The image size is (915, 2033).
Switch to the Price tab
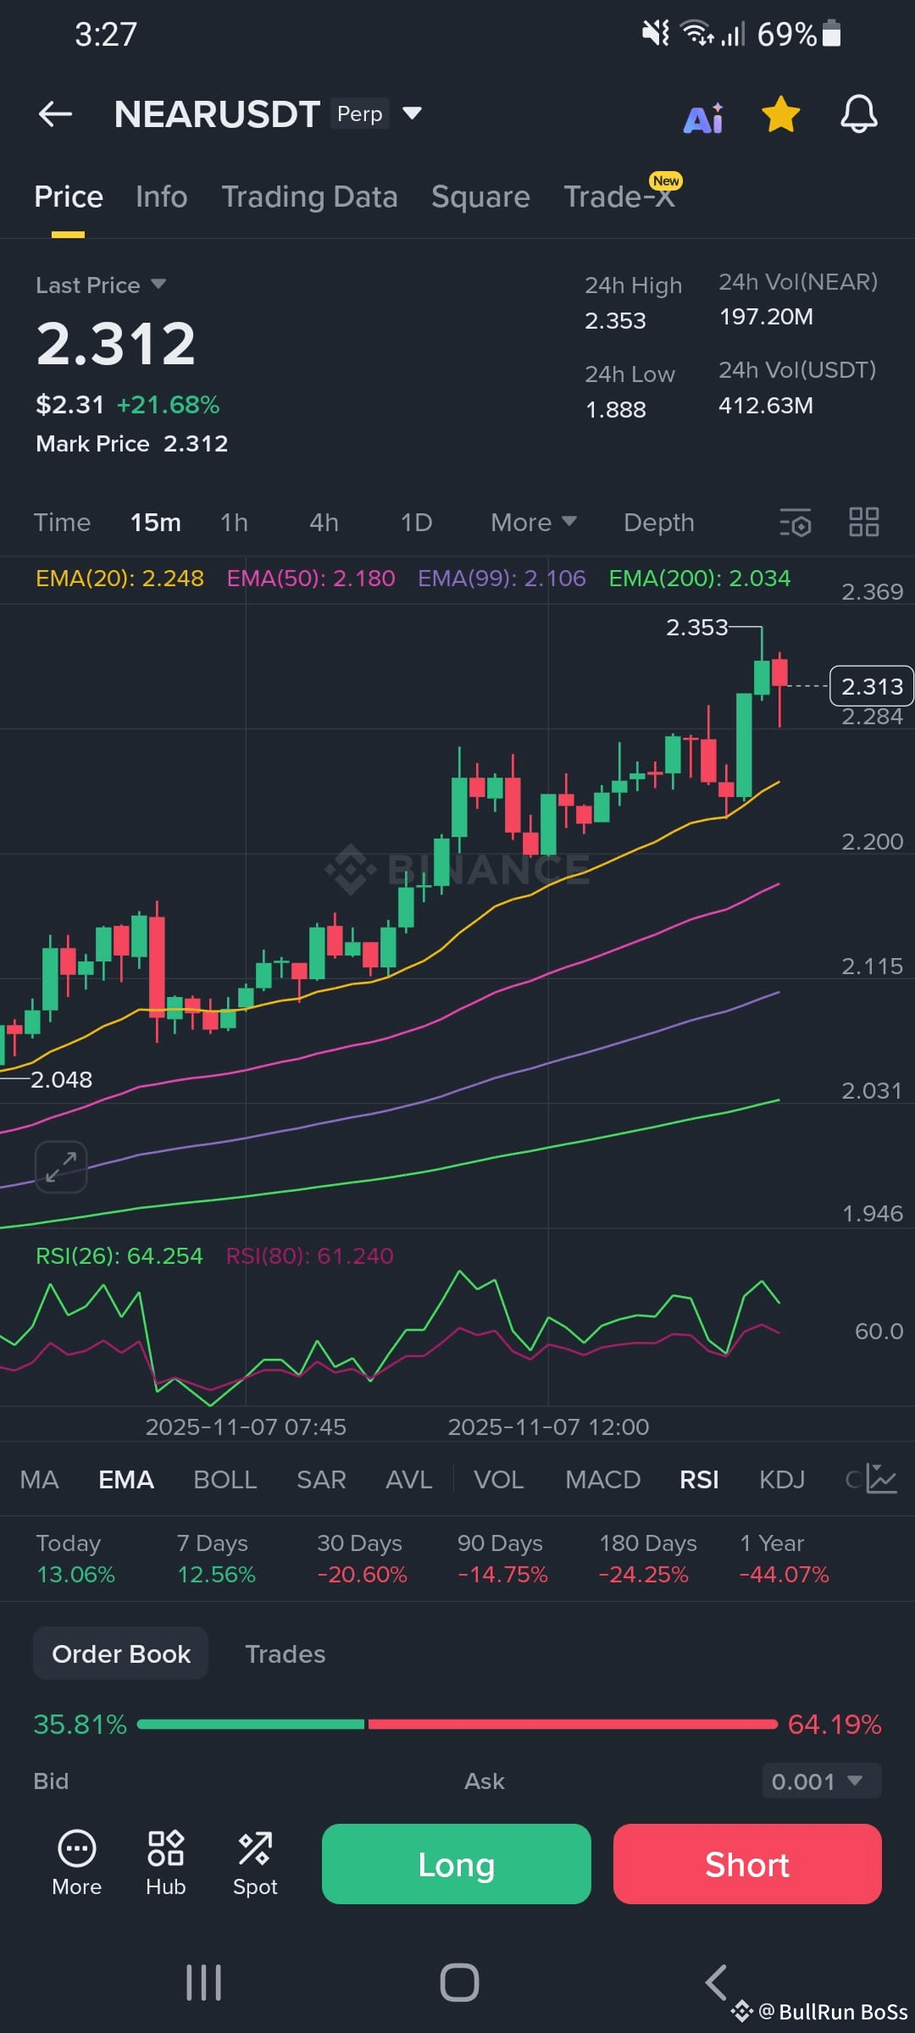[x=69, y=197]
